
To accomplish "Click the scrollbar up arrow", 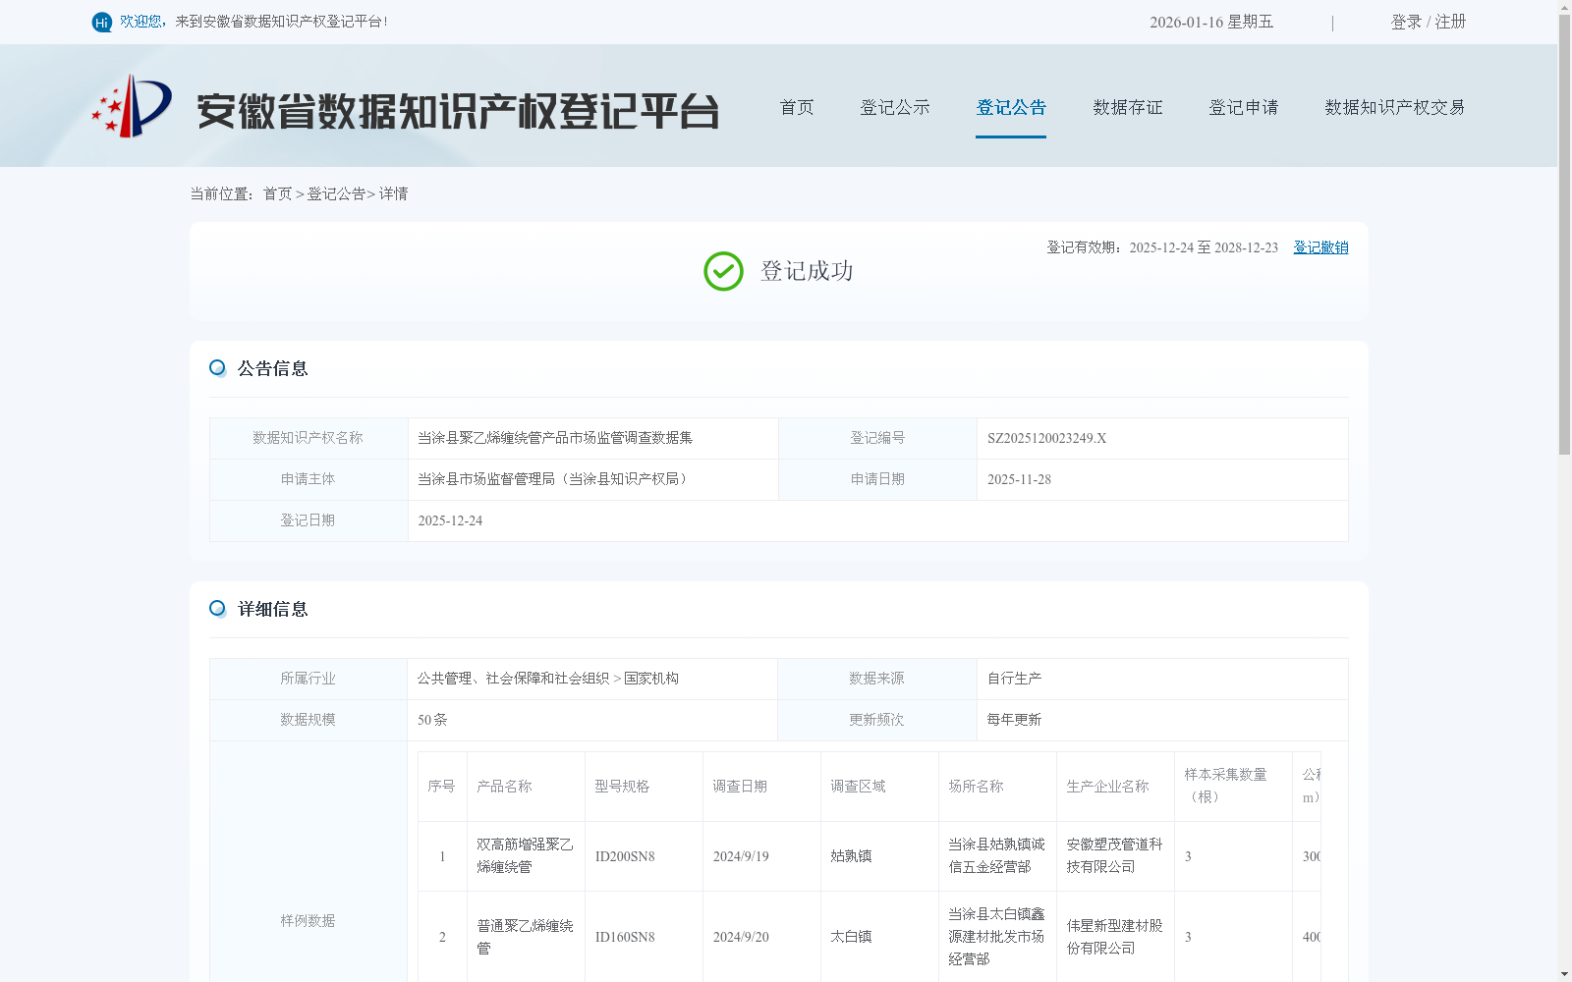I will point(1564,6).
